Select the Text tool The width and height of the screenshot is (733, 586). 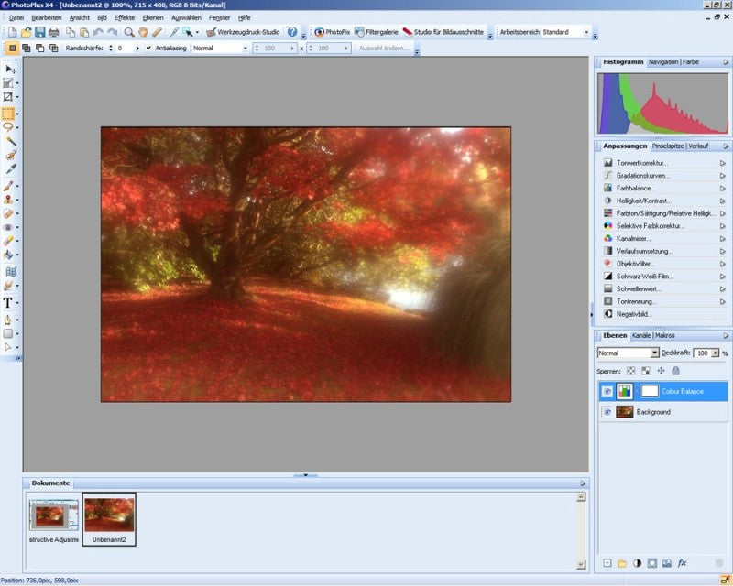8,303
